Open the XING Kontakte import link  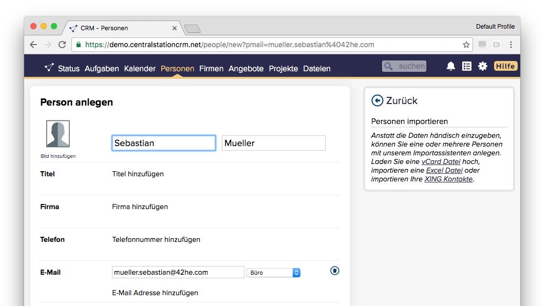point(448,179)
